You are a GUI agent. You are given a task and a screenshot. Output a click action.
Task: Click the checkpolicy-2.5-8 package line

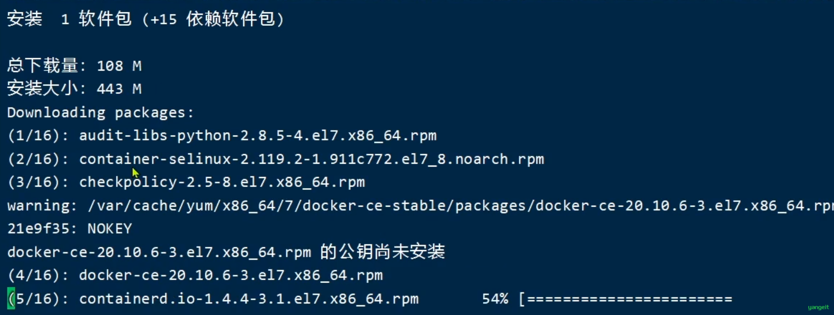(186, 182)
